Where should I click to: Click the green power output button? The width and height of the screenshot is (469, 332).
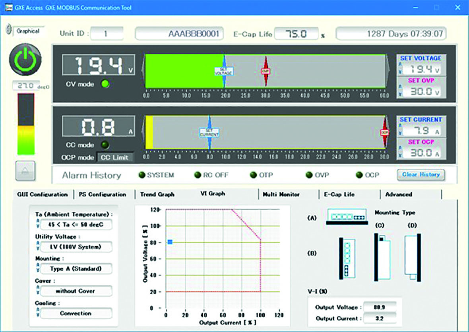(x=25, y=60)
